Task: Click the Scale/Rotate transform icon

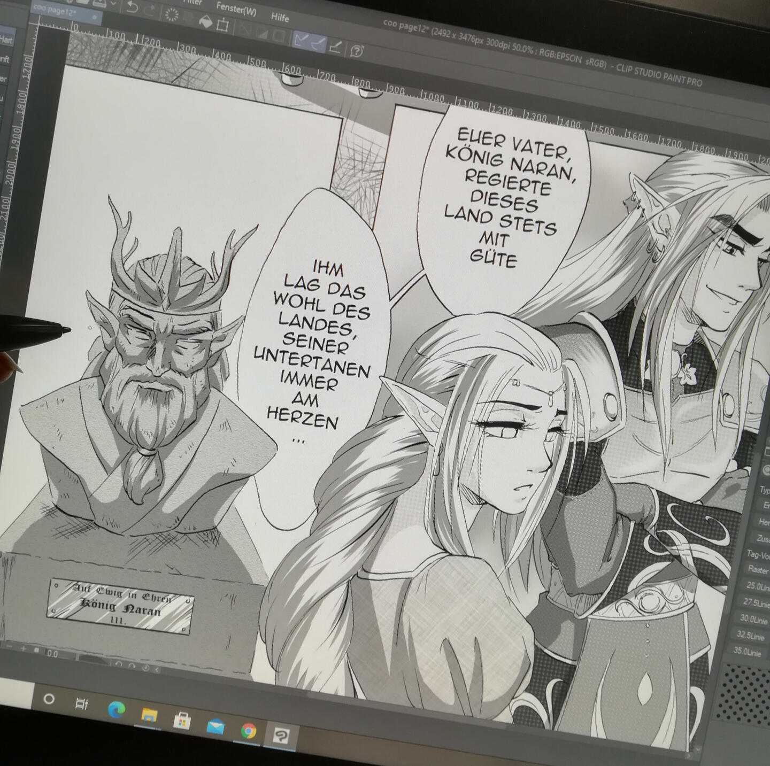Action: [223, 25]
